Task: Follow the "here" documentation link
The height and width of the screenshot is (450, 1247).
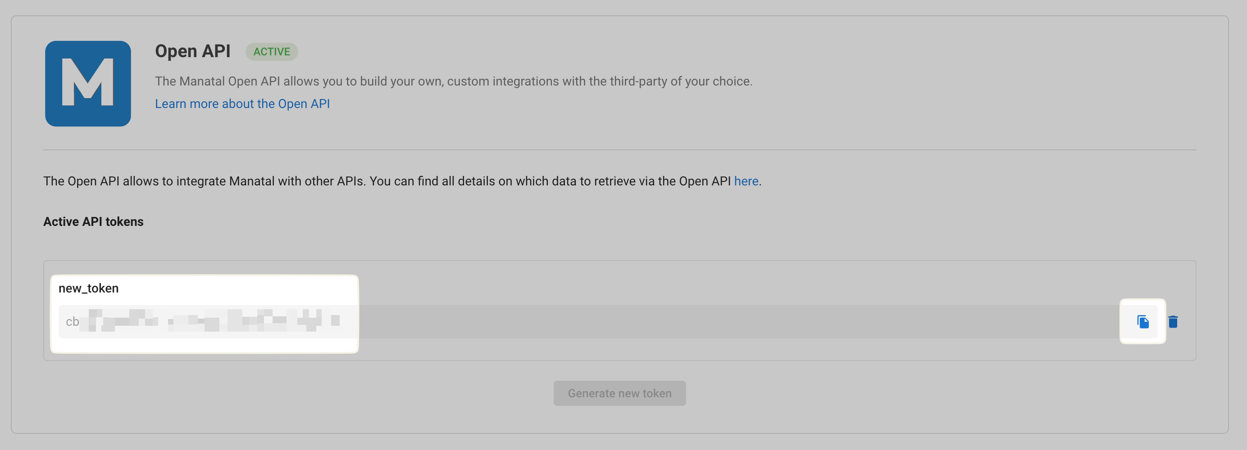Action: [x=746, y=181]
